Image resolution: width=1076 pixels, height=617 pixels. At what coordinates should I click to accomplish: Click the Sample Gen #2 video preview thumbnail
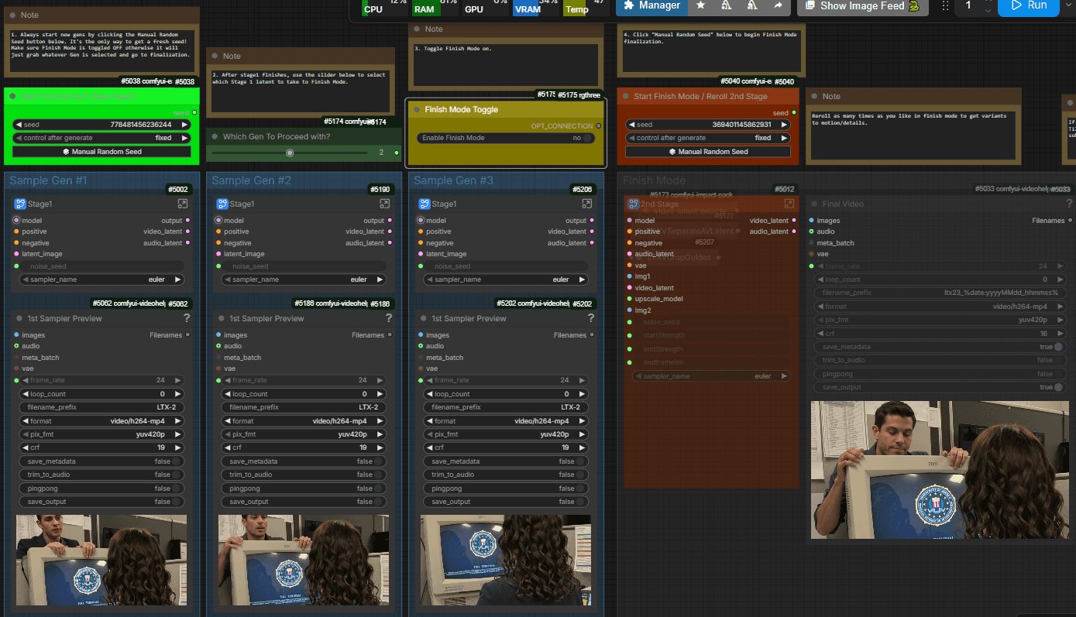pos(304,560)
